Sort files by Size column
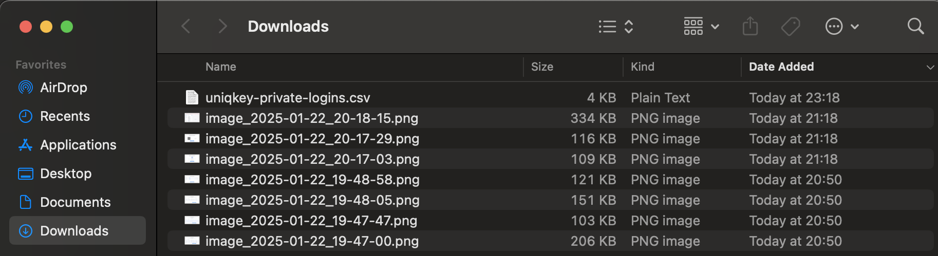Viewport: 938px width, 256px height. [542, 67]
